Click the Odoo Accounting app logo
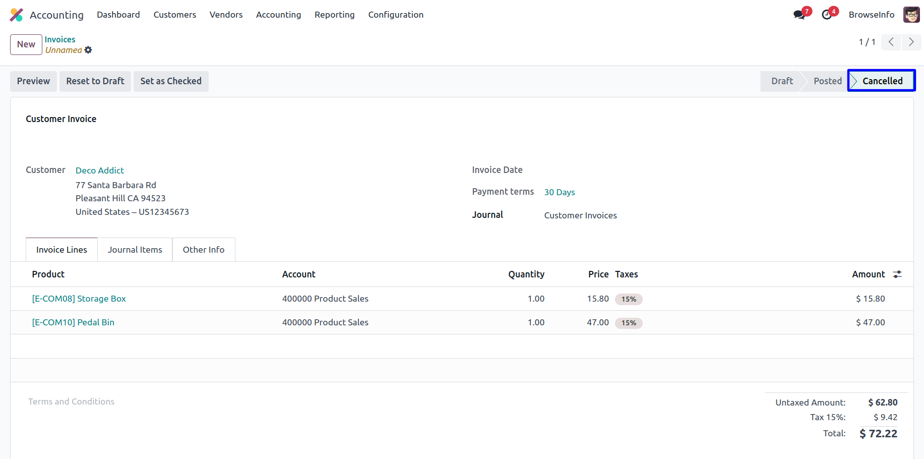This screenshot has height=459, width=924. coord(17,15)
